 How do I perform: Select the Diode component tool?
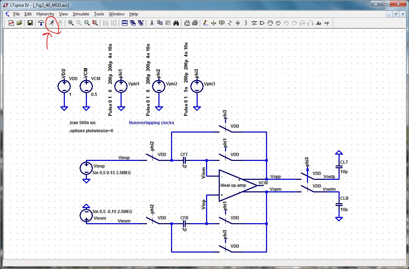(x=254, y=23)
